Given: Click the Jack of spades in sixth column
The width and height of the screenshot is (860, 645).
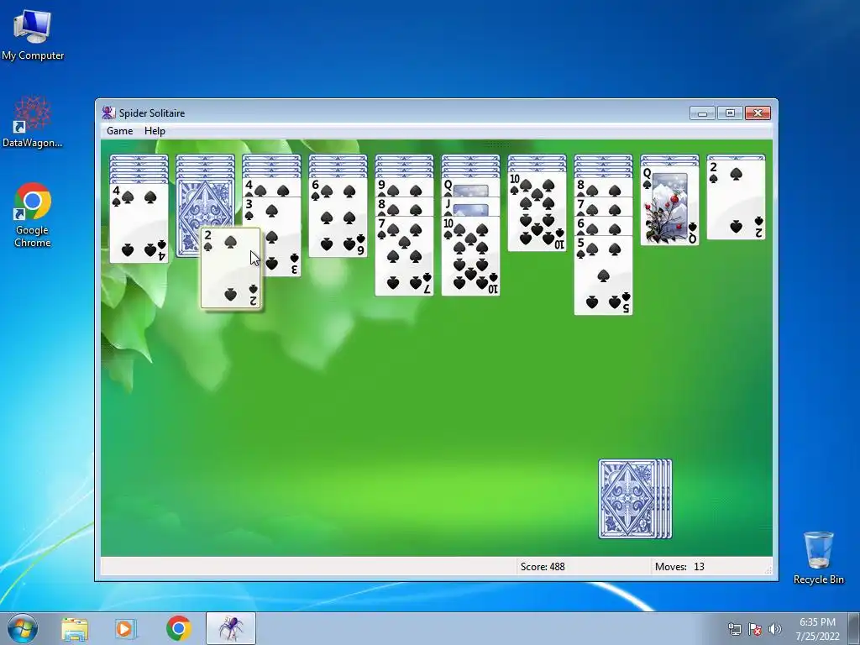Looking at the screenshot, I should pyautogui.click(x=470, y=207).
